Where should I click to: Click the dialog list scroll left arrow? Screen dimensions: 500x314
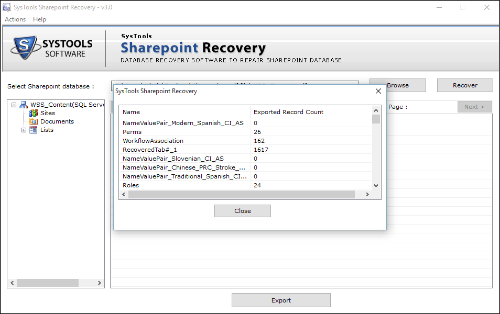click(124, 194)
